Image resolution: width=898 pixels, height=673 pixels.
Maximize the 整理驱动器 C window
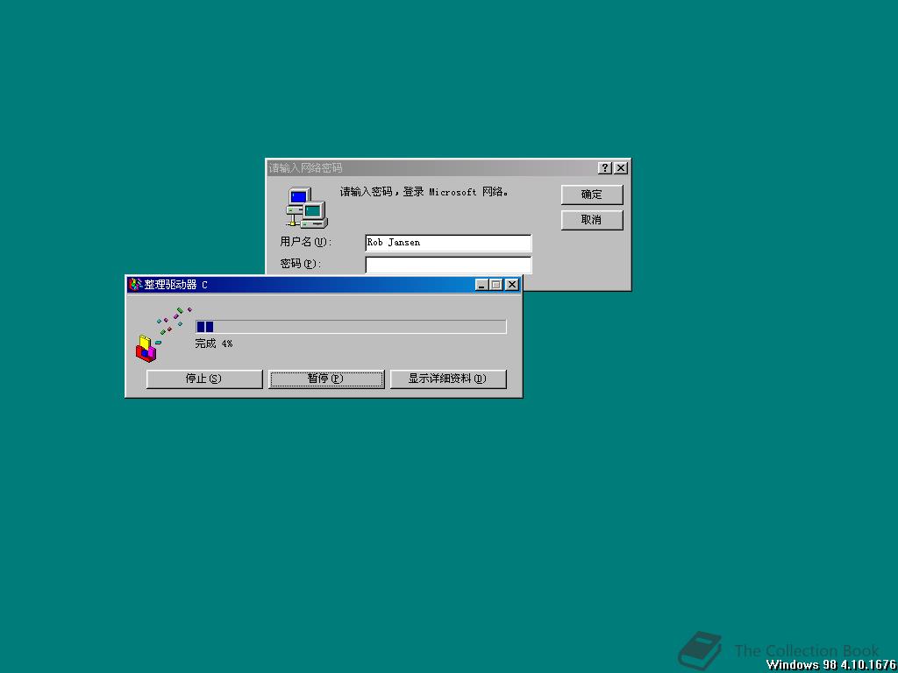click(x=496, y=285)
